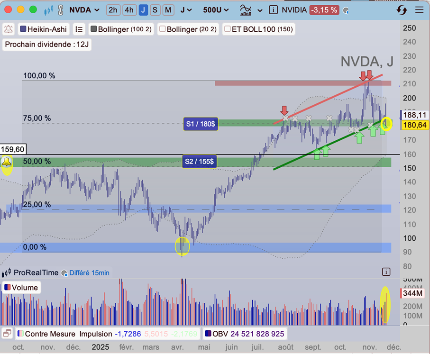
Task: Click the yellow bell alert marker
Action: coord(7,162)
